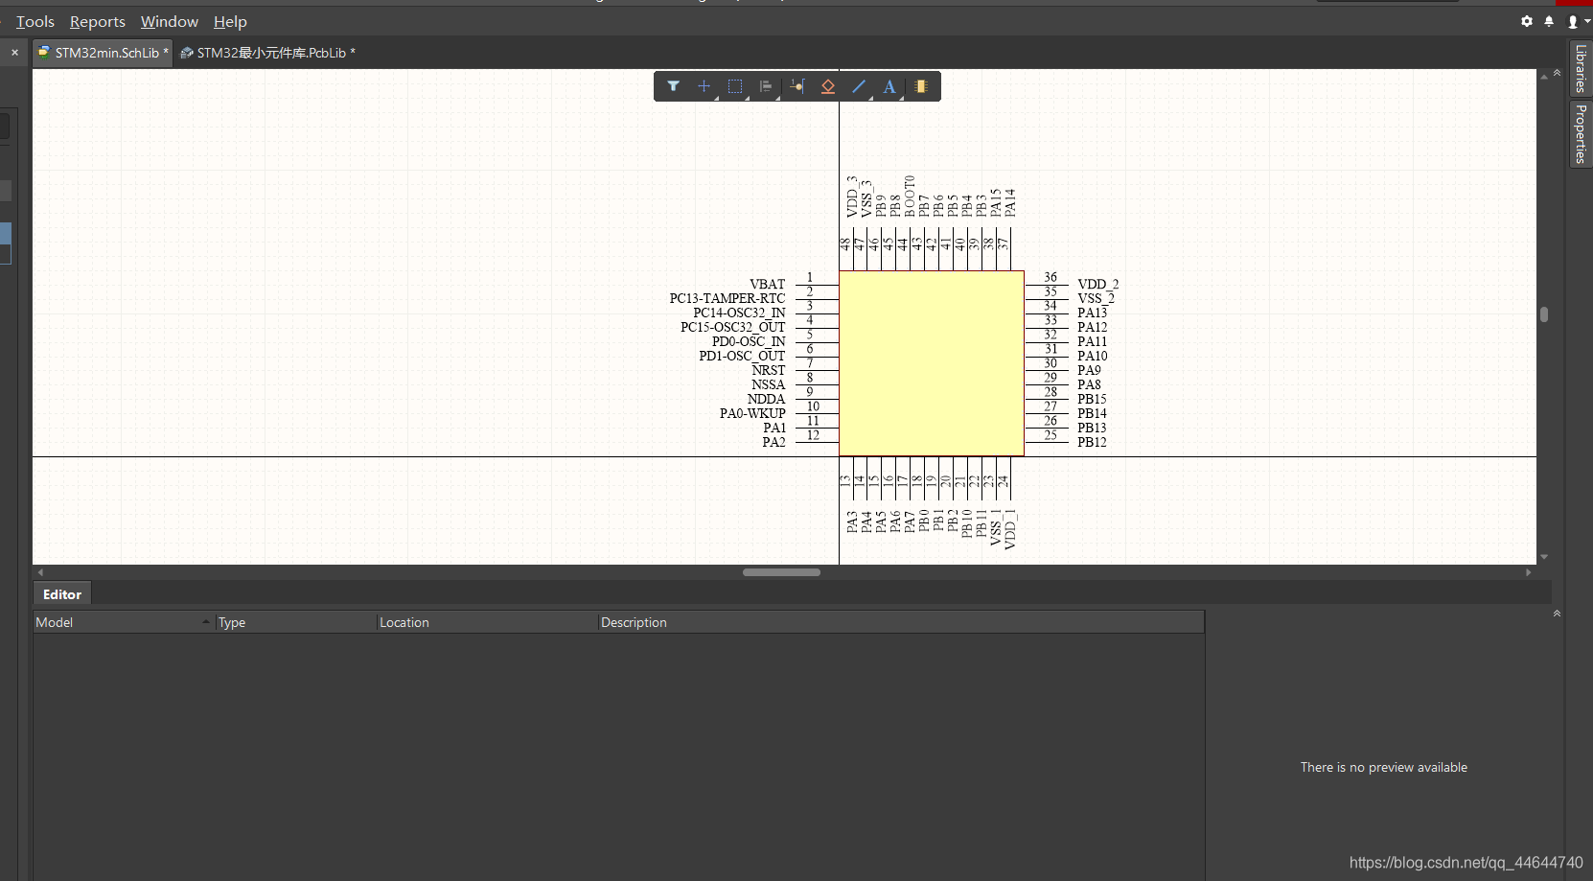
Task: Select the PB12 pin label
Action: pos(1092,443)
